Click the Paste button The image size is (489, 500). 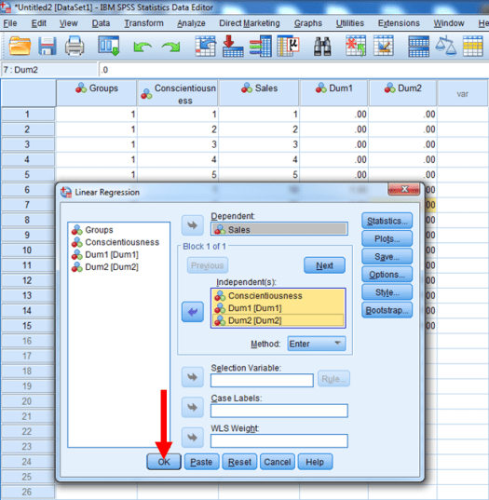pyautogui.click(x=201, y=462)
